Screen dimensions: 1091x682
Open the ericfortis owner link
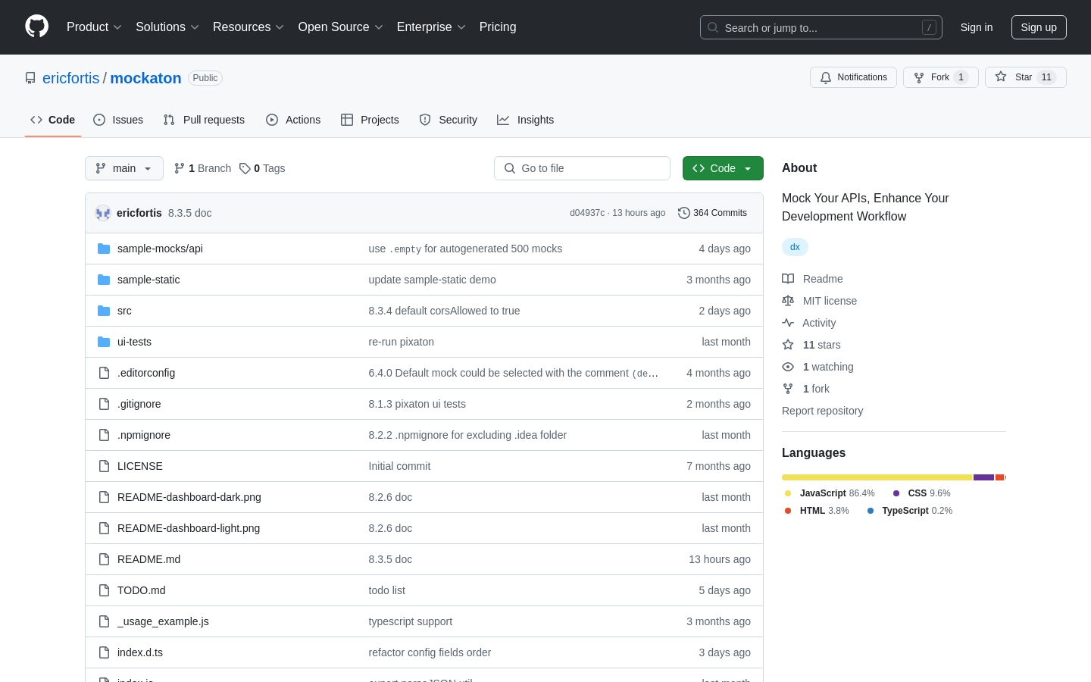[x=71, y=78]
